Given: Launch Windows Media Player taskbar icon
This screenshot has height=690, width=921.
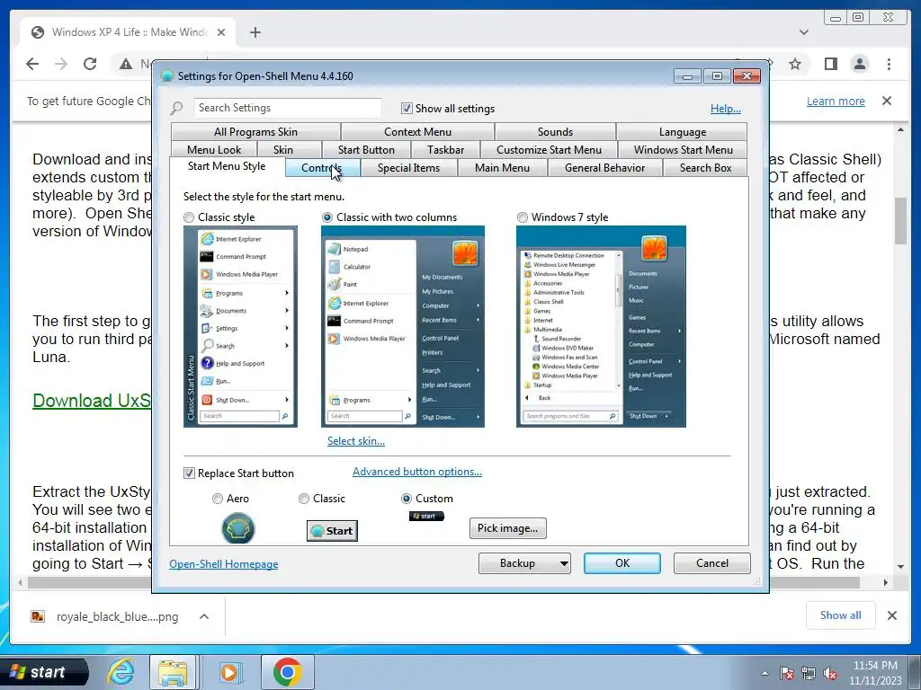Looking at the screenshot, I should point(229,672).
